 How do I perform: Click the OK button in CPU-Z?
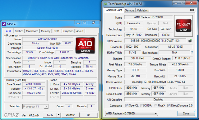(89, 115)
